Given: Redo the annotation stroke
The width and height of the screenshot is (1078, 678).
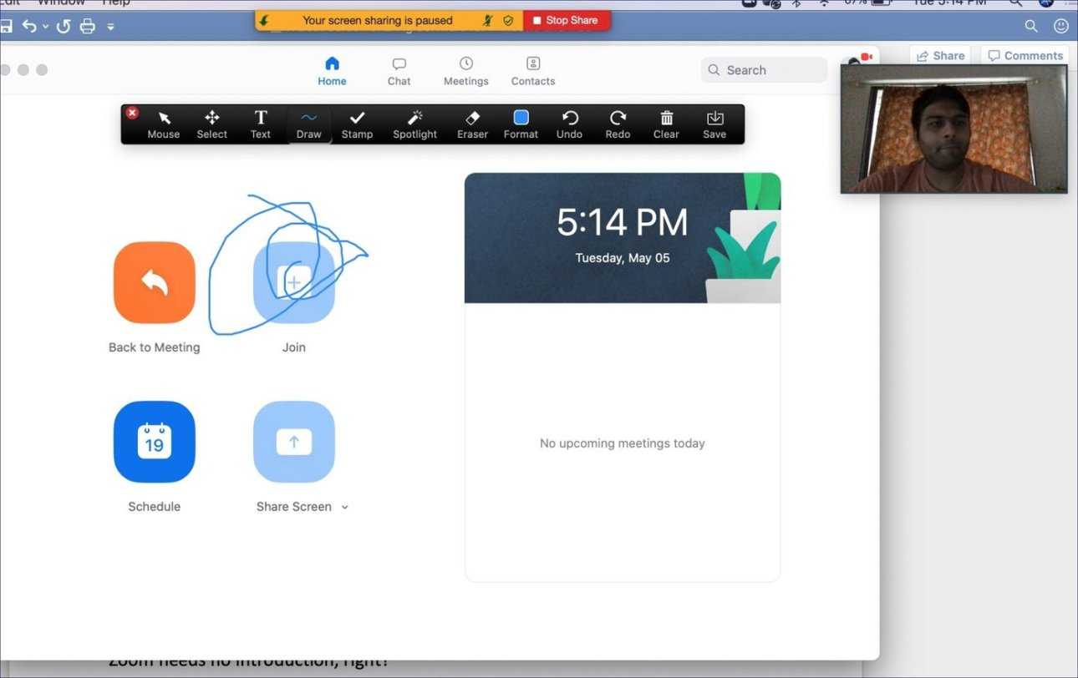Looking at the screenshot, I should [x=618, y=124].
